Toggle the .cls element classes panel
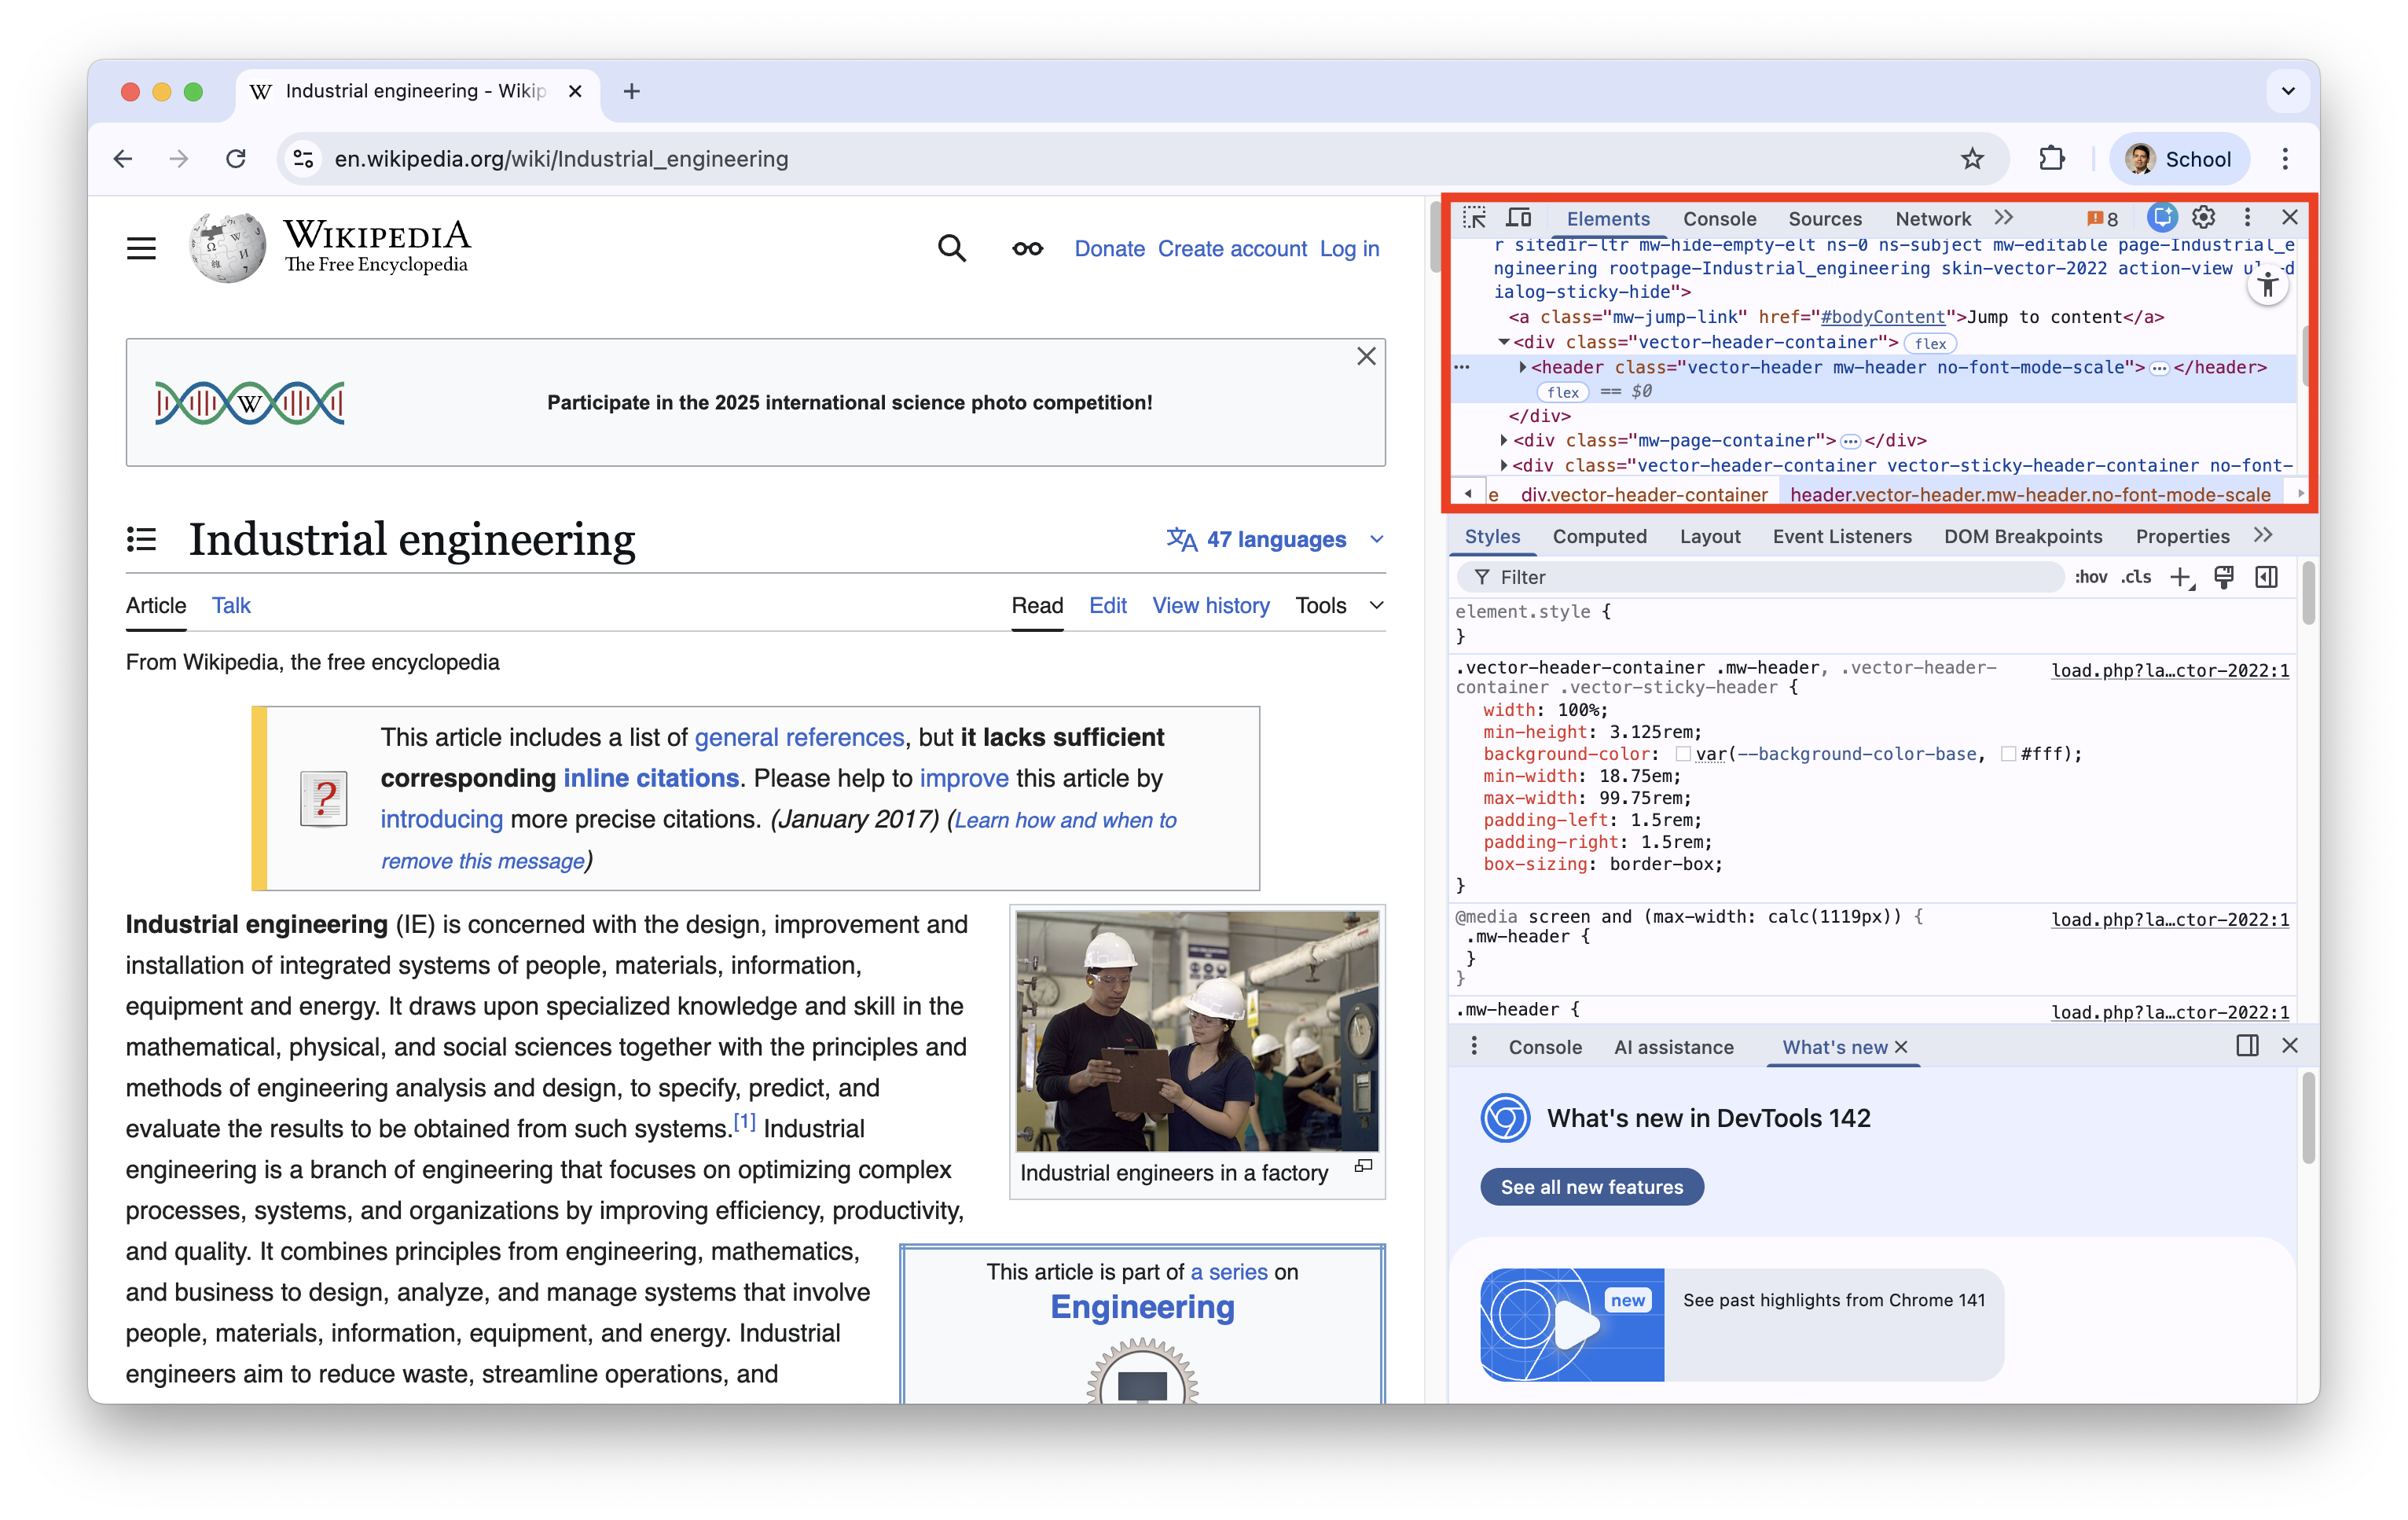The height and width of the screenshot is (1520, 2408). [2136, 577]
